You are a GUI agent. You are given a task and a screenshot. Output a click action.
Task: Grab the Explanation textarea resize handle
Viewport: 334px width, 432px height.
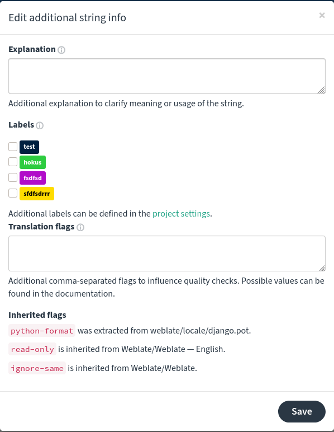tap(321, 90)
